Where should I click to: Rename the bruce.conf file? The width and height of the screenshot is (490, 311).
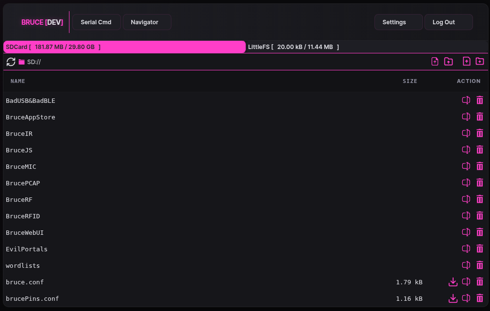[466, 282]
